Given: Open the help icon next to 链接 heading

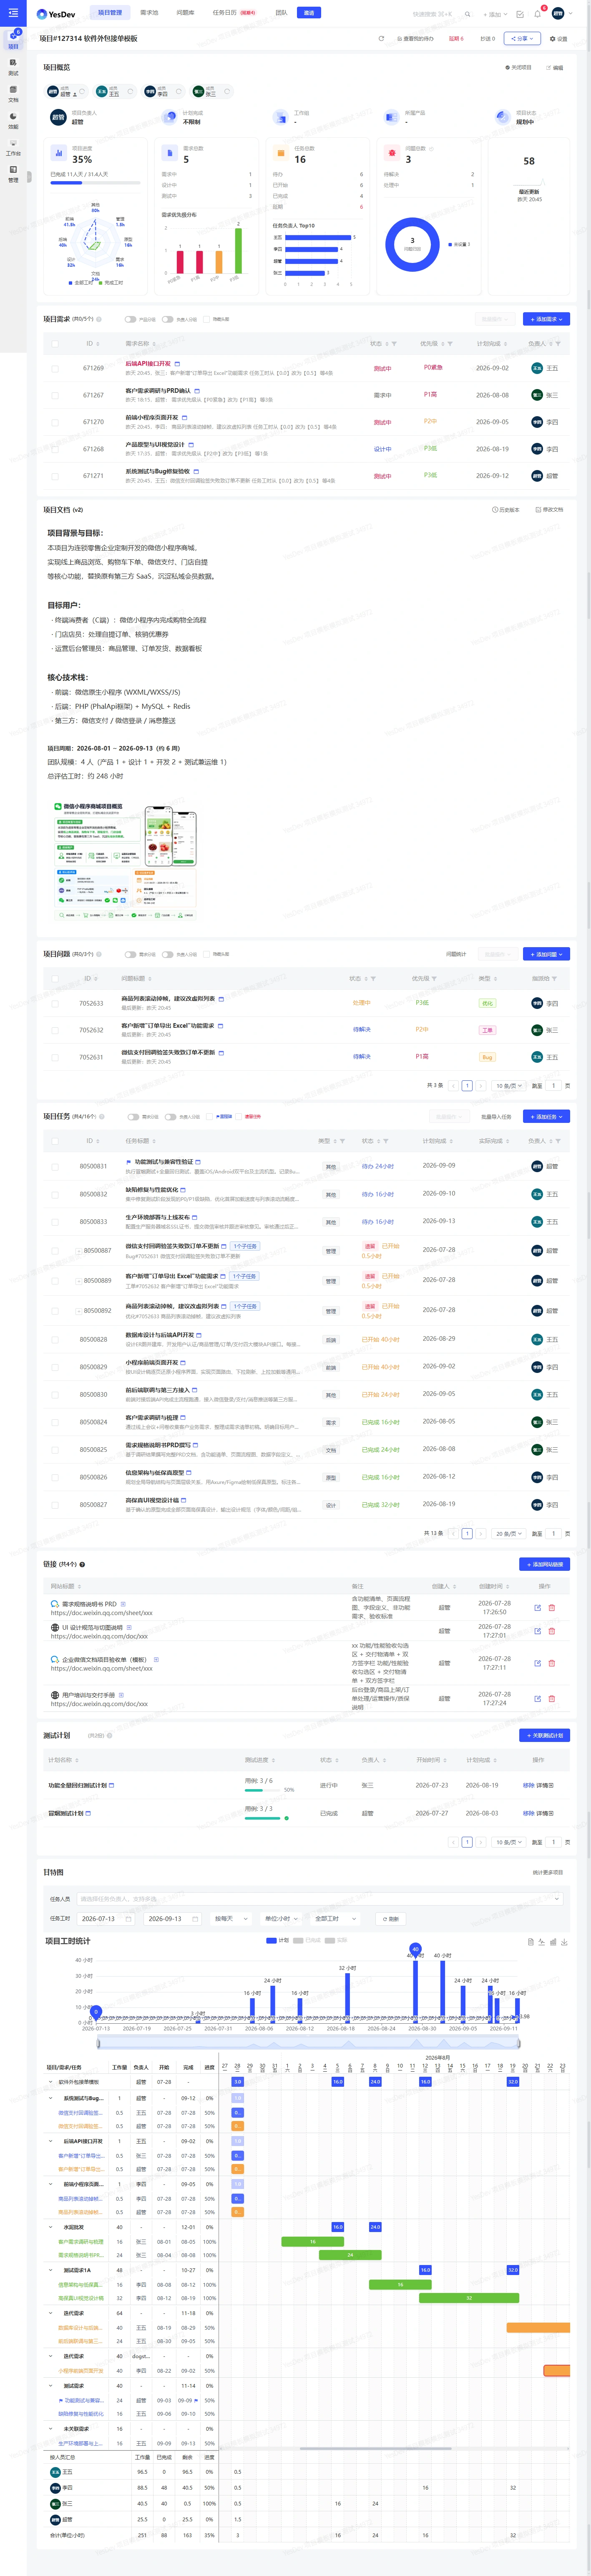Looking at the screenshot, I should pyautogui.click(x=82, y=1564).
